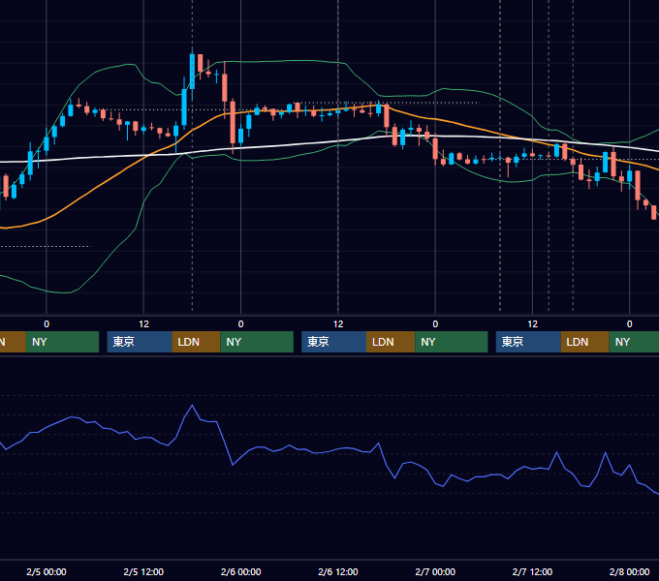Viewport: 659px width, 581px height.
Task: Click the highest peak of the blue oscillator line
Action: click(193, 406)
